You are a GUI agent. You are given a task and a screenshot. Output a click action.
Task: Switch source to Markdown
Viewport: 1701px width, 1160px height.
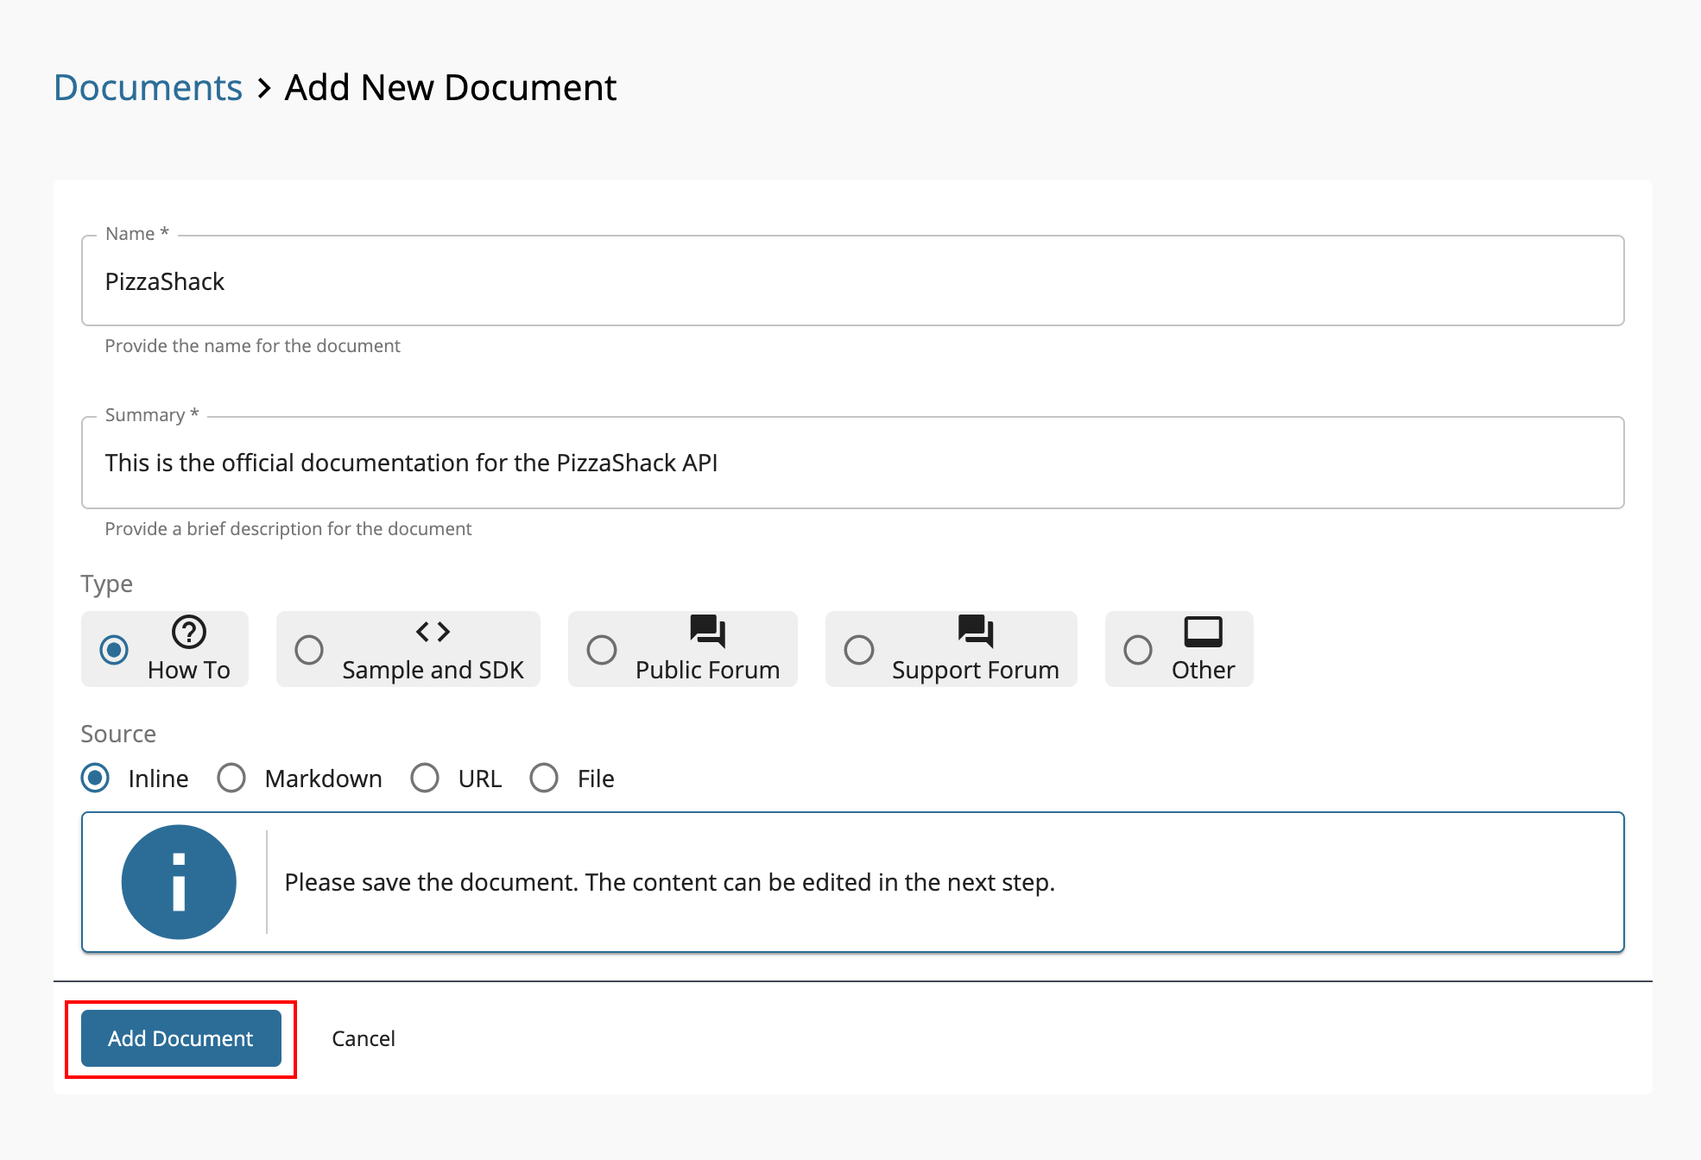click(231, 779)
